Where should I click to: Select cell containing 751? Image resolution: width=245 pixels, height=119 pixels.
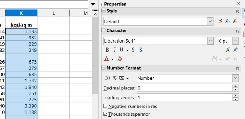tap(21, 93)
